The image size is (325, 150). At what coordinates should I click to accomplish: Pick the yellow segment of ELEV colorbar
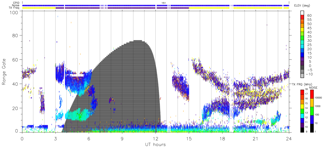pos(302,30)
